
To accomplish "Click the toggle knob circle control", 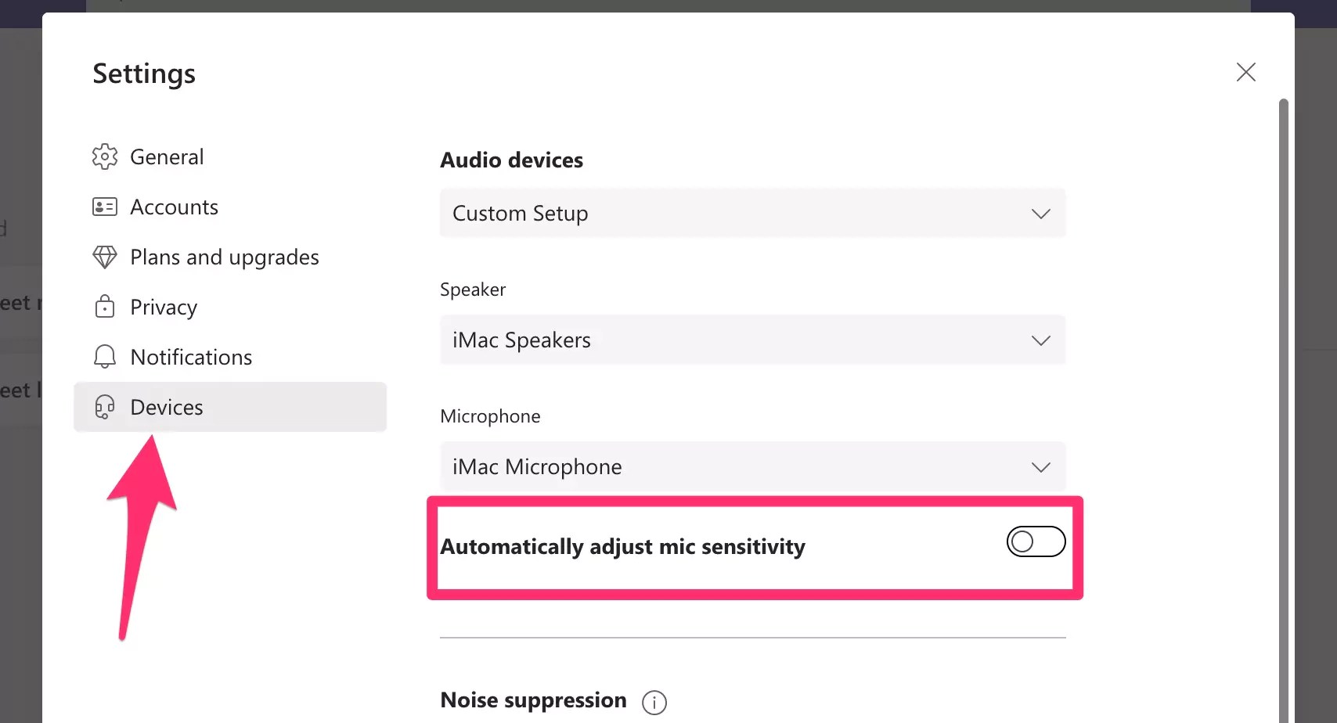I will 1023,541.
